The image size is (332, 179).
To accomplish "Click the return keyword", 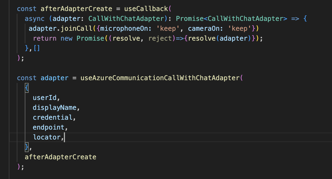I will [45, 38].
